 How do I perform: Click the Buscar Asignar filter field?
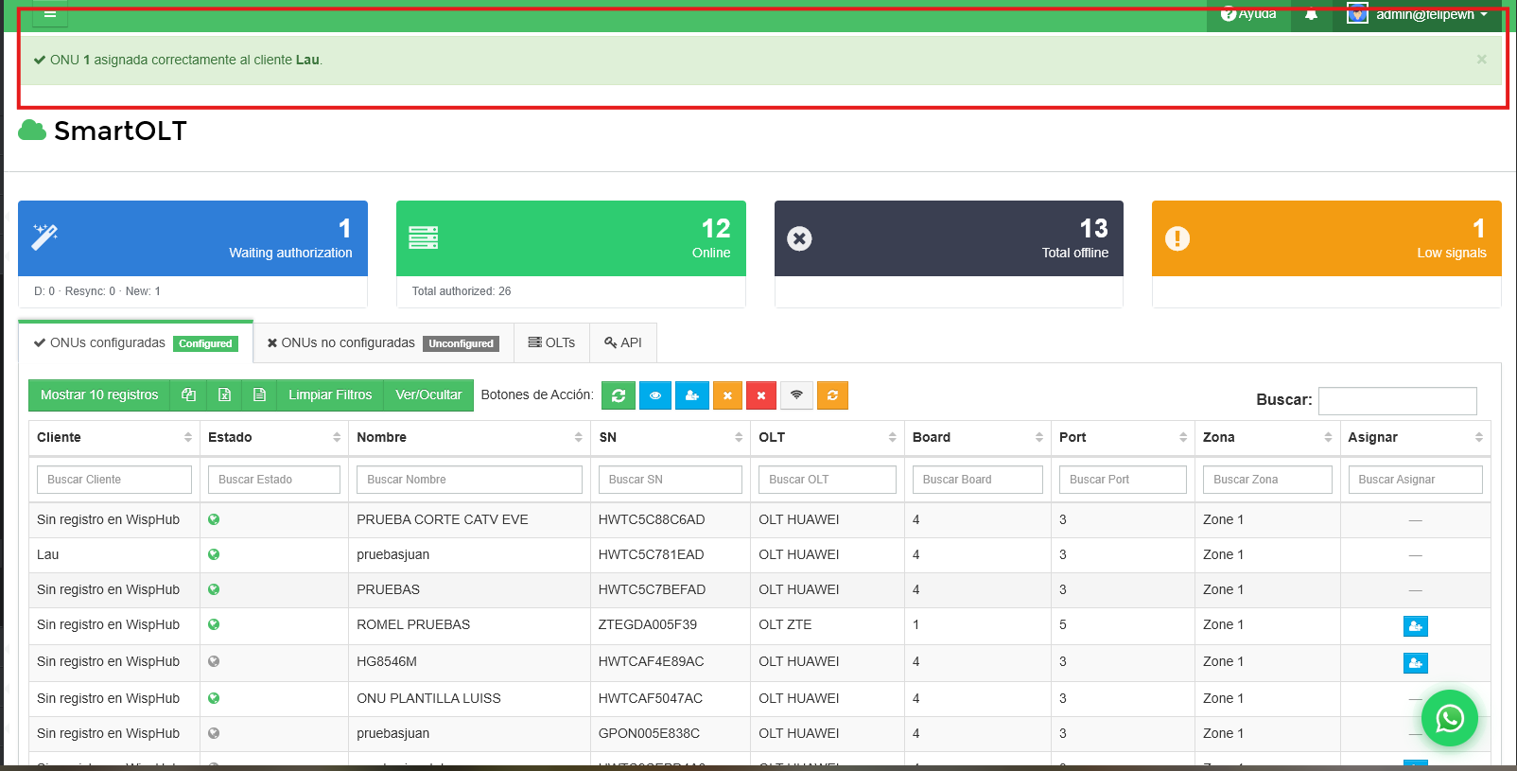pos(1416,480)
